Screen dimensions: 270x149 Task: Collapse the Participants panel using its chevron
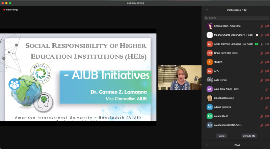click(x=207, y=10)
